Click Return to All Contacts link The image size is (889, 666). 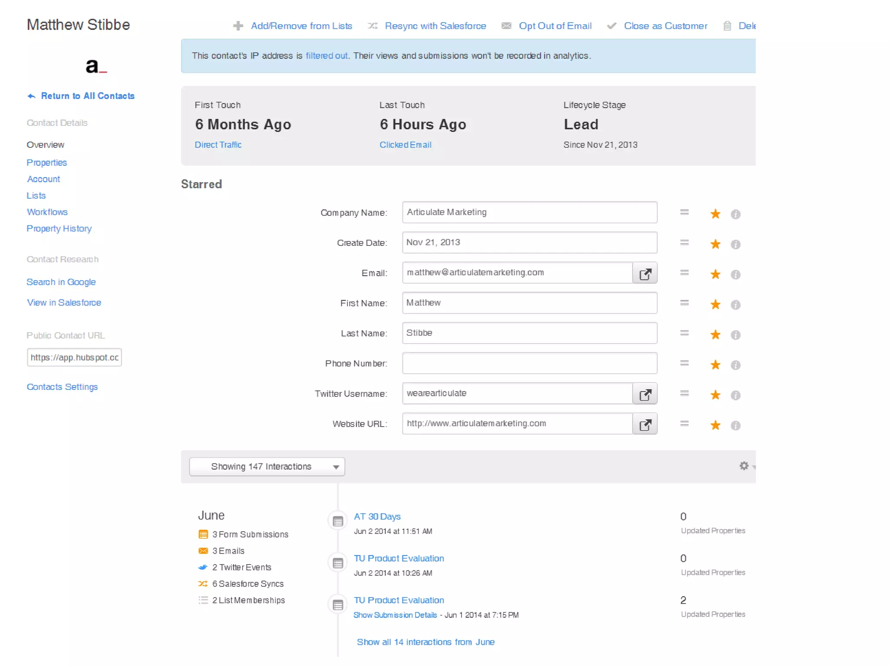(x=87, y=96)
